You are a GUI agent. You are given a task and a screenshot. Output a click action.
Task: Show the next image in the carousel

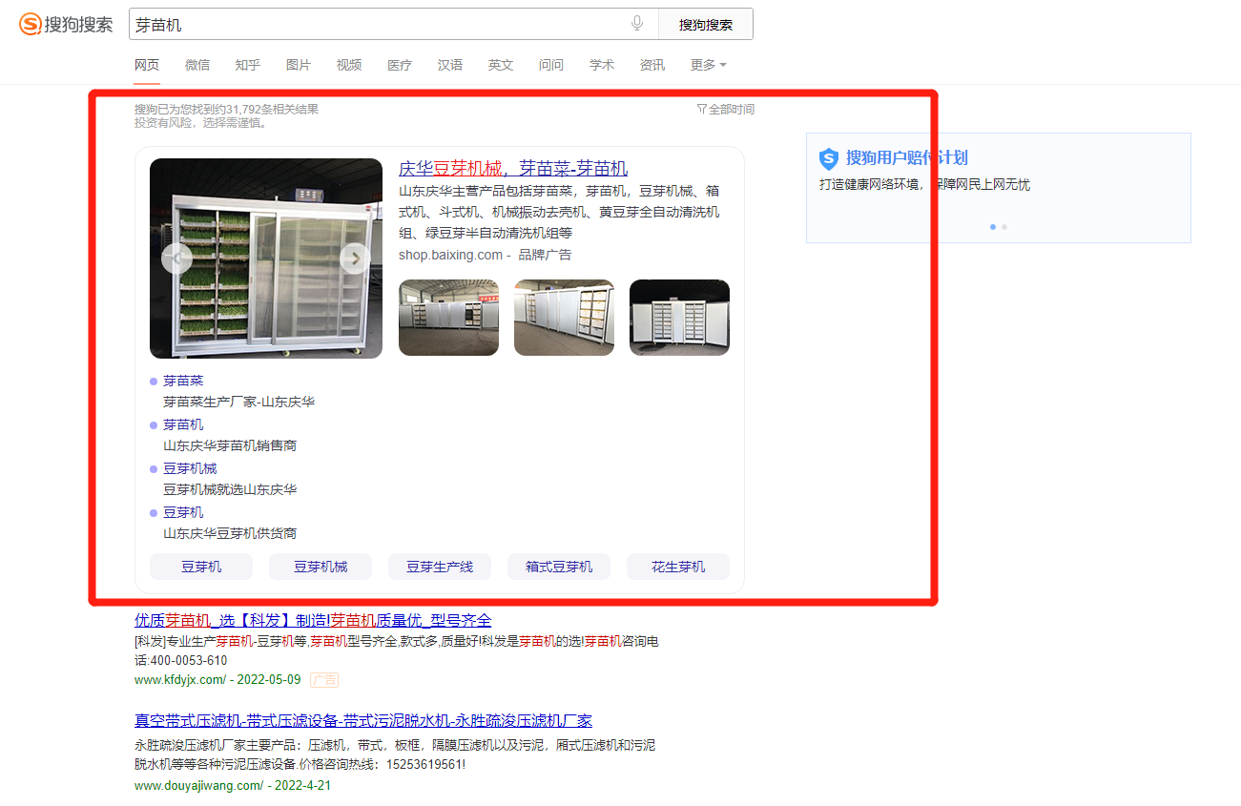355,258
